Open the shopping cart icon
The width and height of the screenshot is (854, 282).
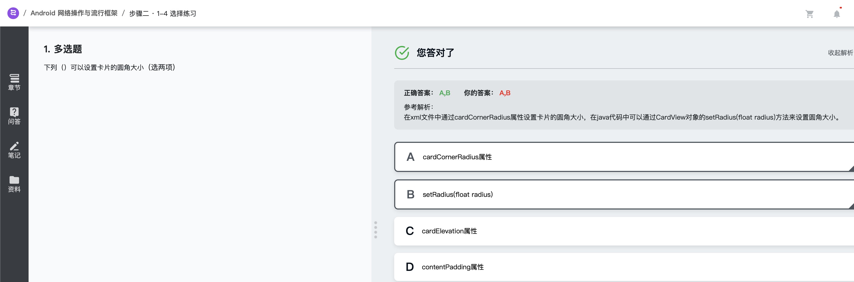810,14
